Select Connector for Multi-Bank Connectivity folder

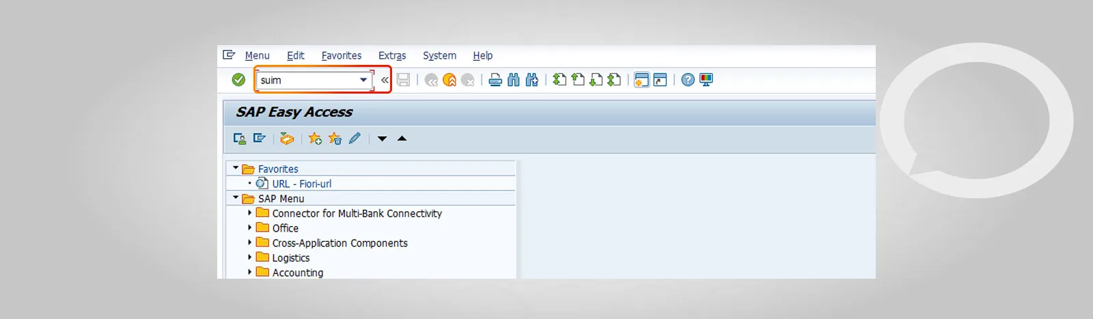[357, 214]
